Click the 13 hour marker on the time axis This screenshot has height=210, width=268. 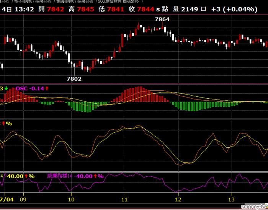tap(231, 199)
